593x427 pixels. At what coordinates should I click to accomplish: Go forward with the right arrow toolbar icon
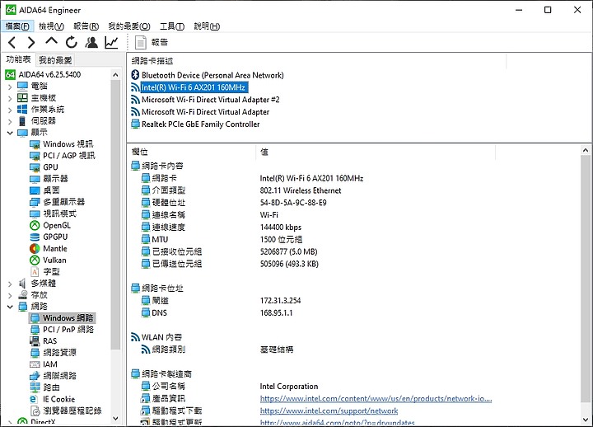31,42
